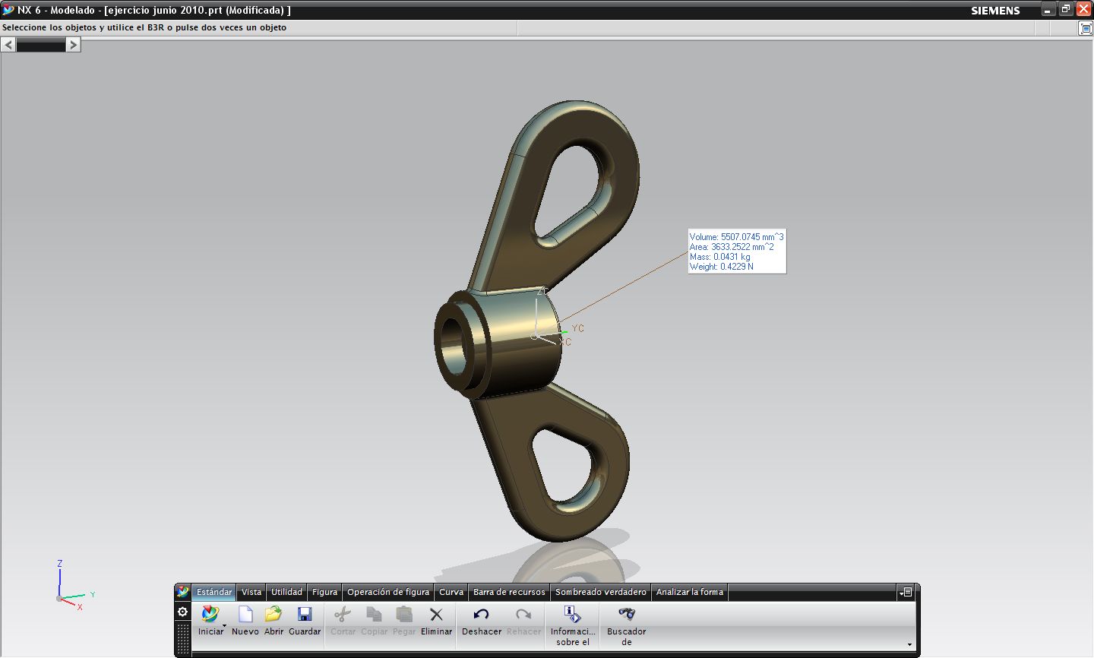Open the Buscador de comandos binoculars
This screenshot has height=658, width=1094.
[x=627, y=614]
